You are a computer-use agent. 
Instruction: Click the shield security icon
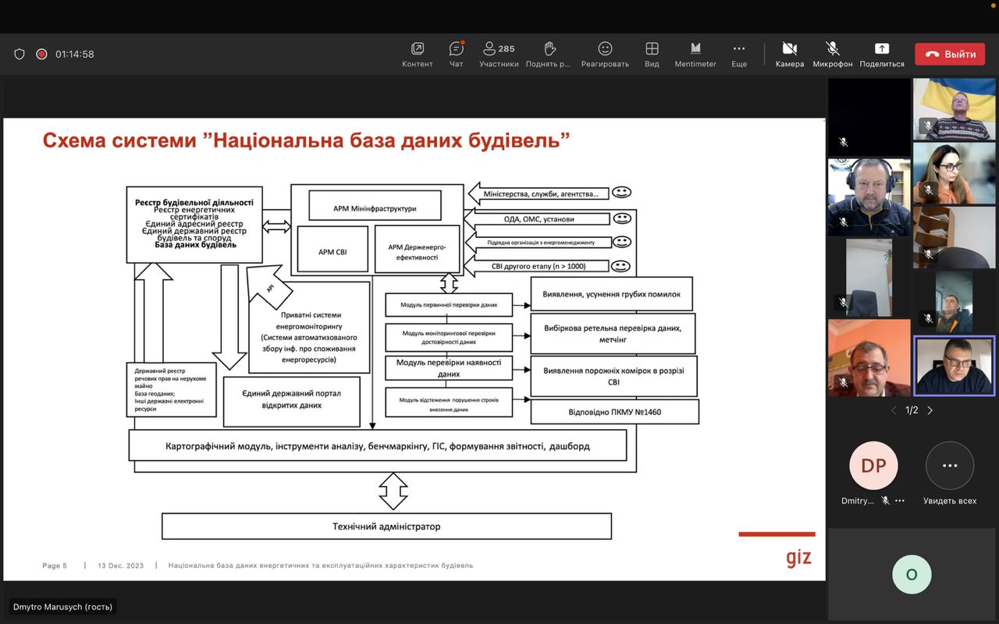[x=20, y=54]
